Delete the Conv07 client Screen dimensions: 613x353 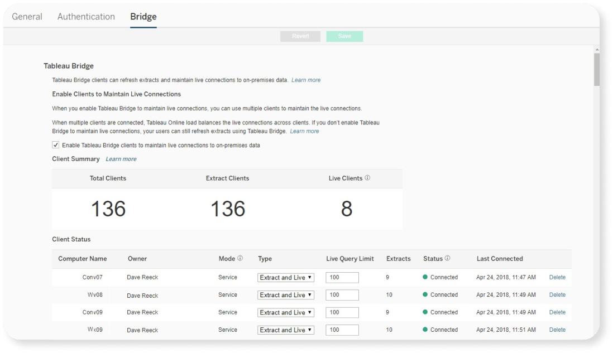[x=557, y=277]
